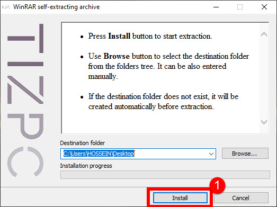
Task: Click the "Destination folder" label
Action: pyautogui.click(x=82, y=143)
